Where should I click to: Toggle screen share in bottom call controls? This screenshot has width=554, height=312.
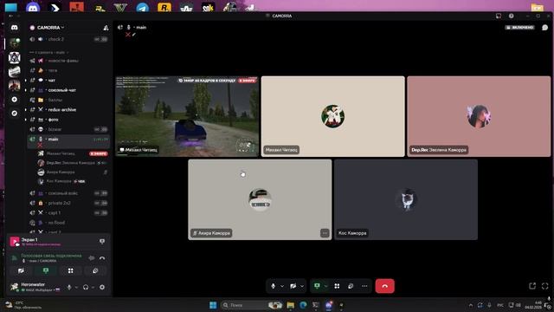(x=317, y=286)
